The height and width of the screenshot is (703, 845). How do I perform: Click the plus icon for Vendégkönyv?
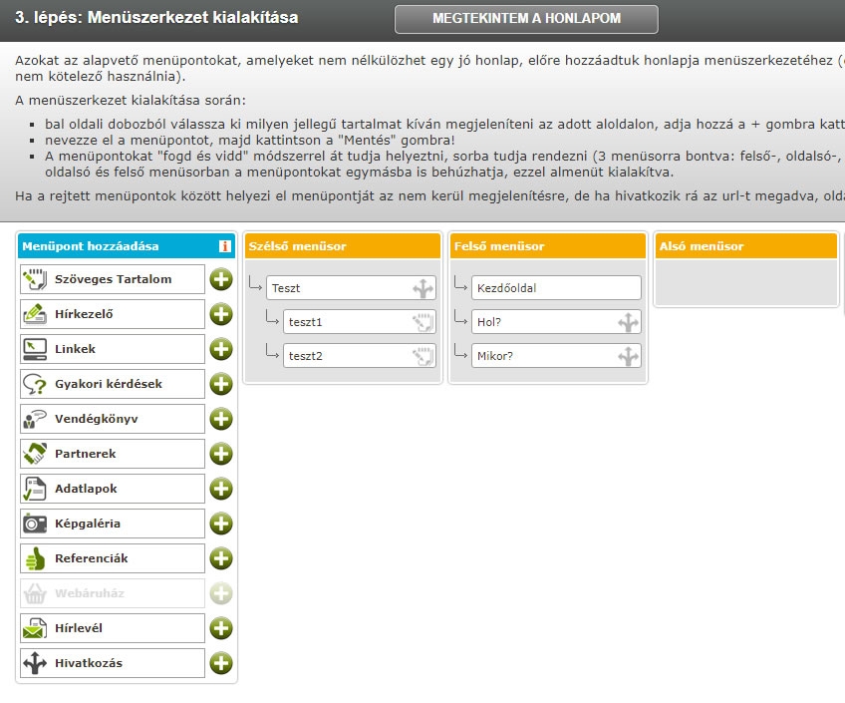click(220, 420)
